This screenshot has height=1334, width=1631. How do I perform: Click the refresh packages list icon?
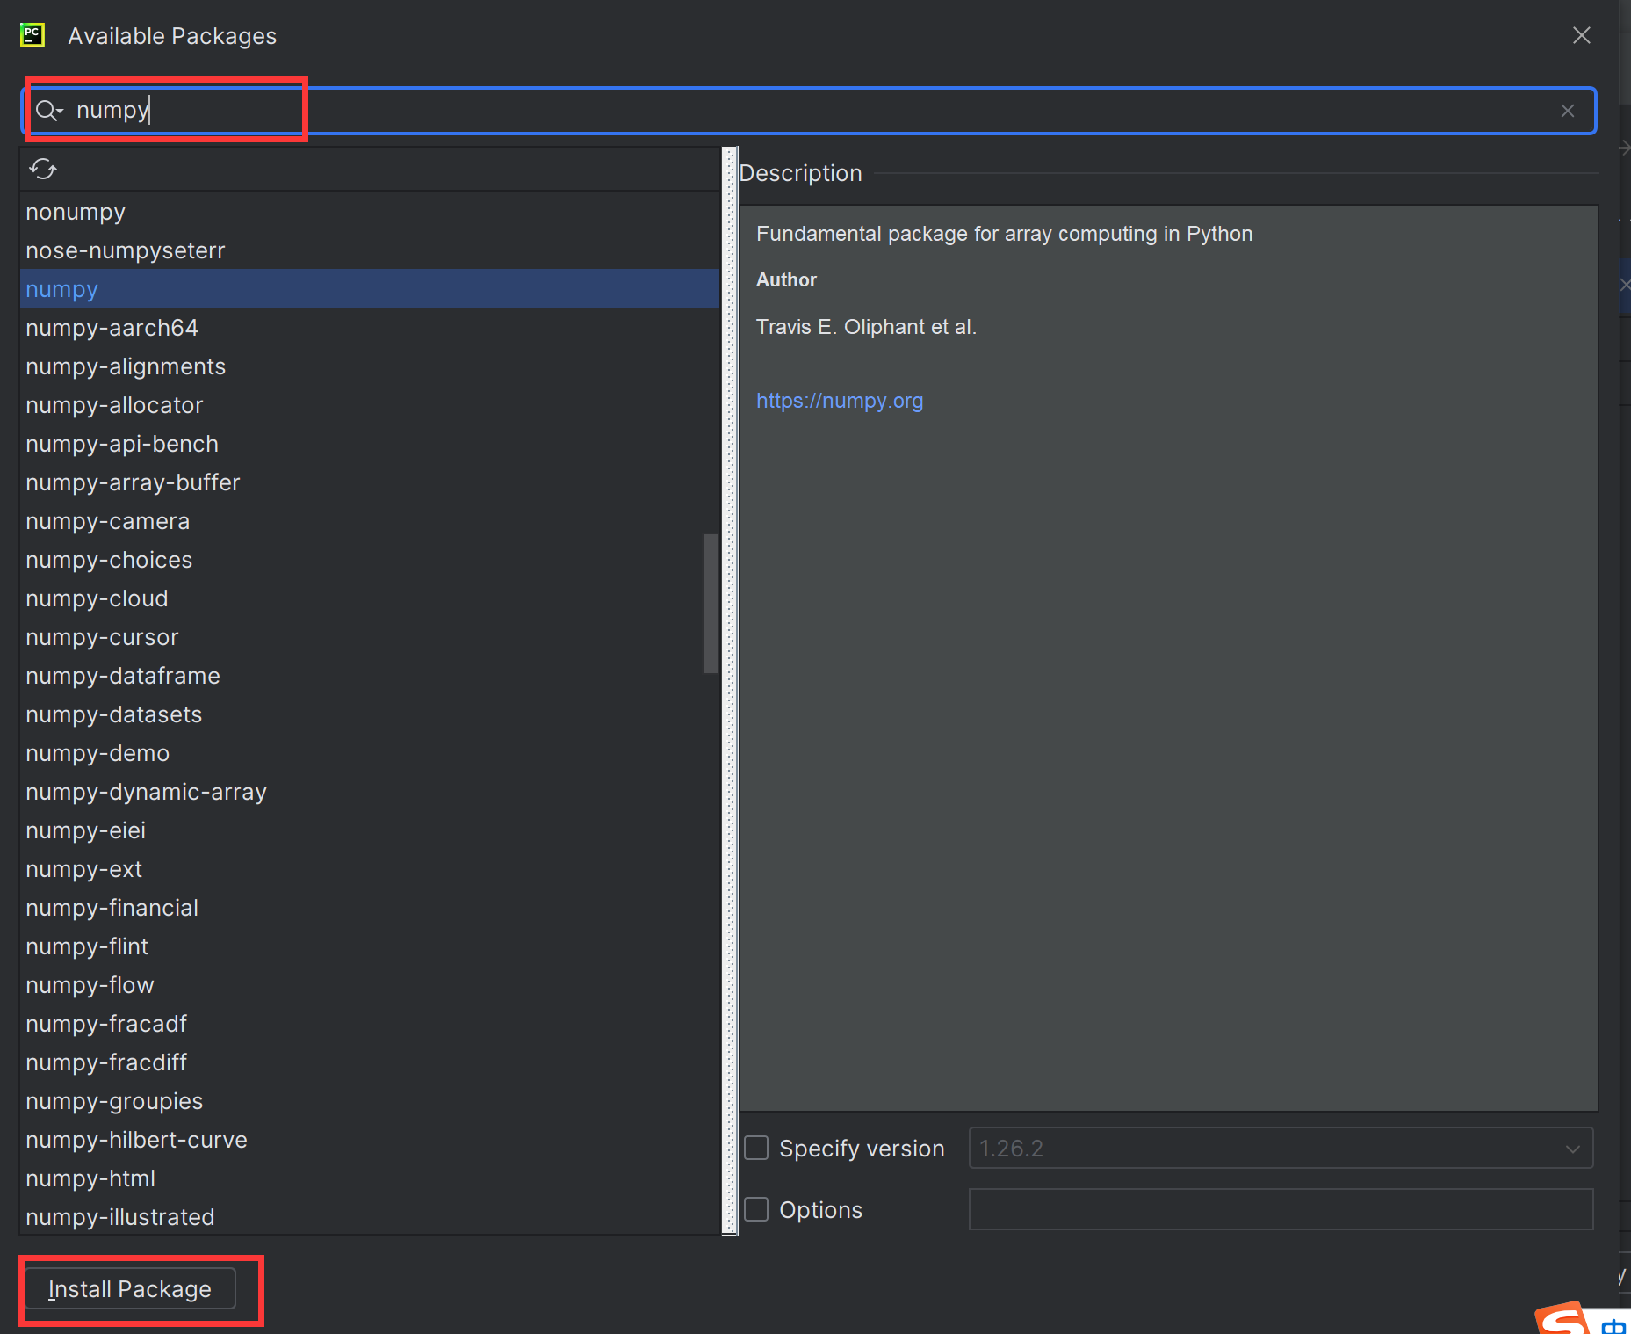42,169
